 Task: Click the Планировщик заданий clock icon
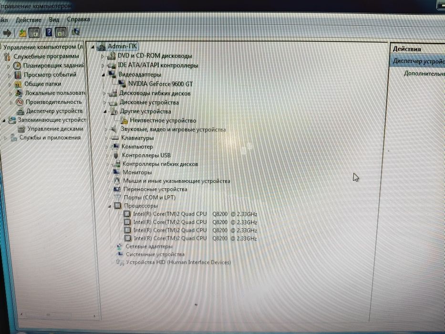[x=17, y=66]
